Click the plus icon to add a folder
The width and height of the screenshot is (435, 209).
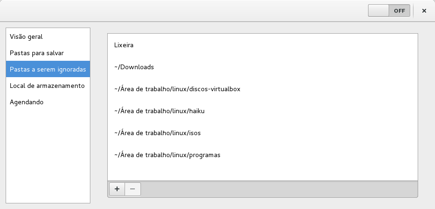click(117, 189)
